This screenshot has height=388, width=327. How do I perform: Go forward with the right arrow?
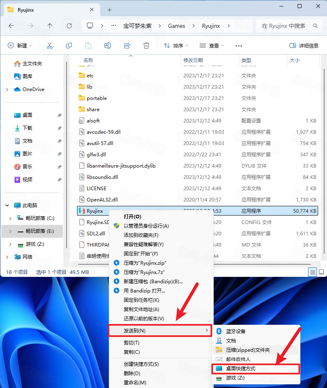point(31,26)
